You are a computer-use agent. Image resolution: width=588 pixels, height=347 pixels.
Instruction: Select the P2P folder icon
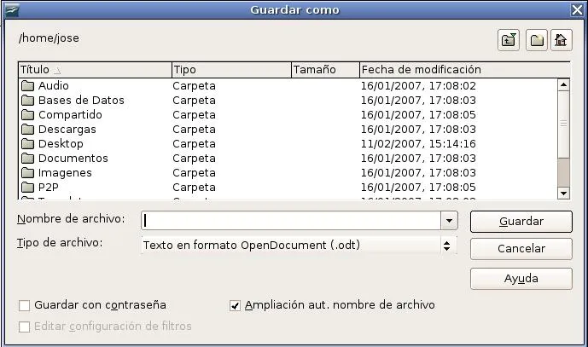(x=27, y=188)
